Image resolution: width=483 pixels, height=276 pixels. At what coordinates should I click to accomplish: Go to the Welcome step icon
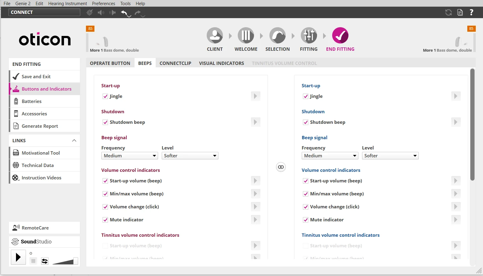246,36
